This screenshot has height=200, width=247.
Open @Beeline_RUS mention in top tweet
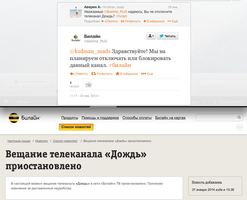point(115,12)
